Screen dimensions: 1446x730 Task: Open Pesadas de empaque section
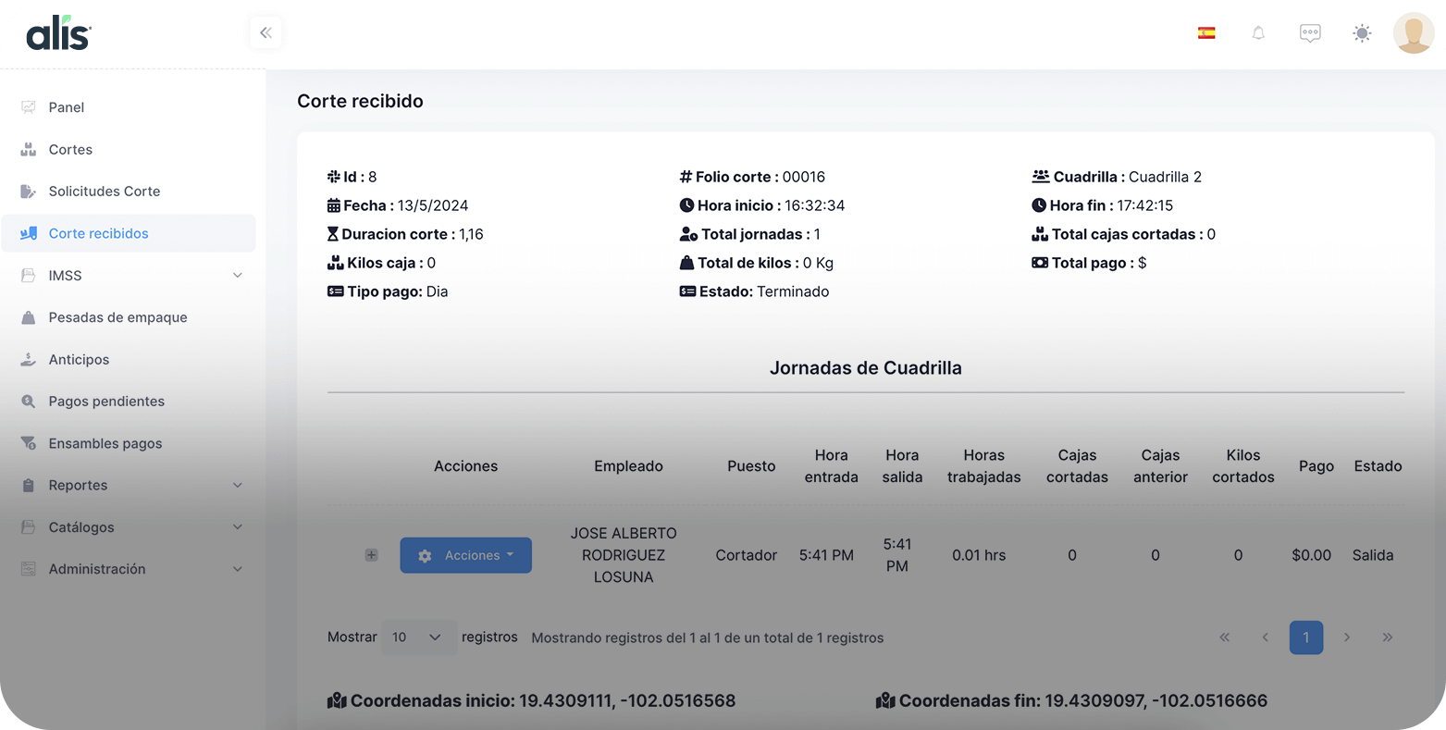pyautogui.click(x=117, y=317)
